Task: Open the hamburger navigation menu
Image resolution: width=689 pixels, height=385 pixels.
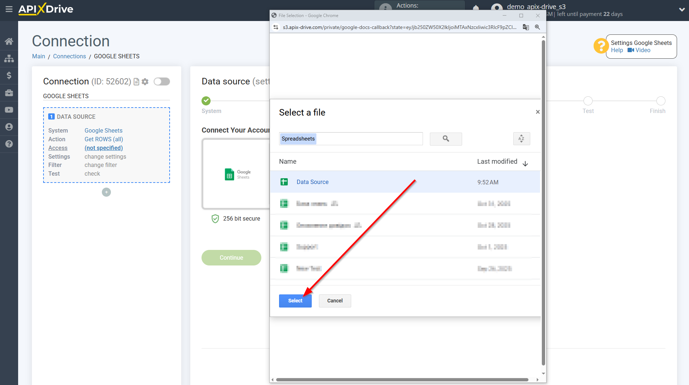Action: pos(9,10)
